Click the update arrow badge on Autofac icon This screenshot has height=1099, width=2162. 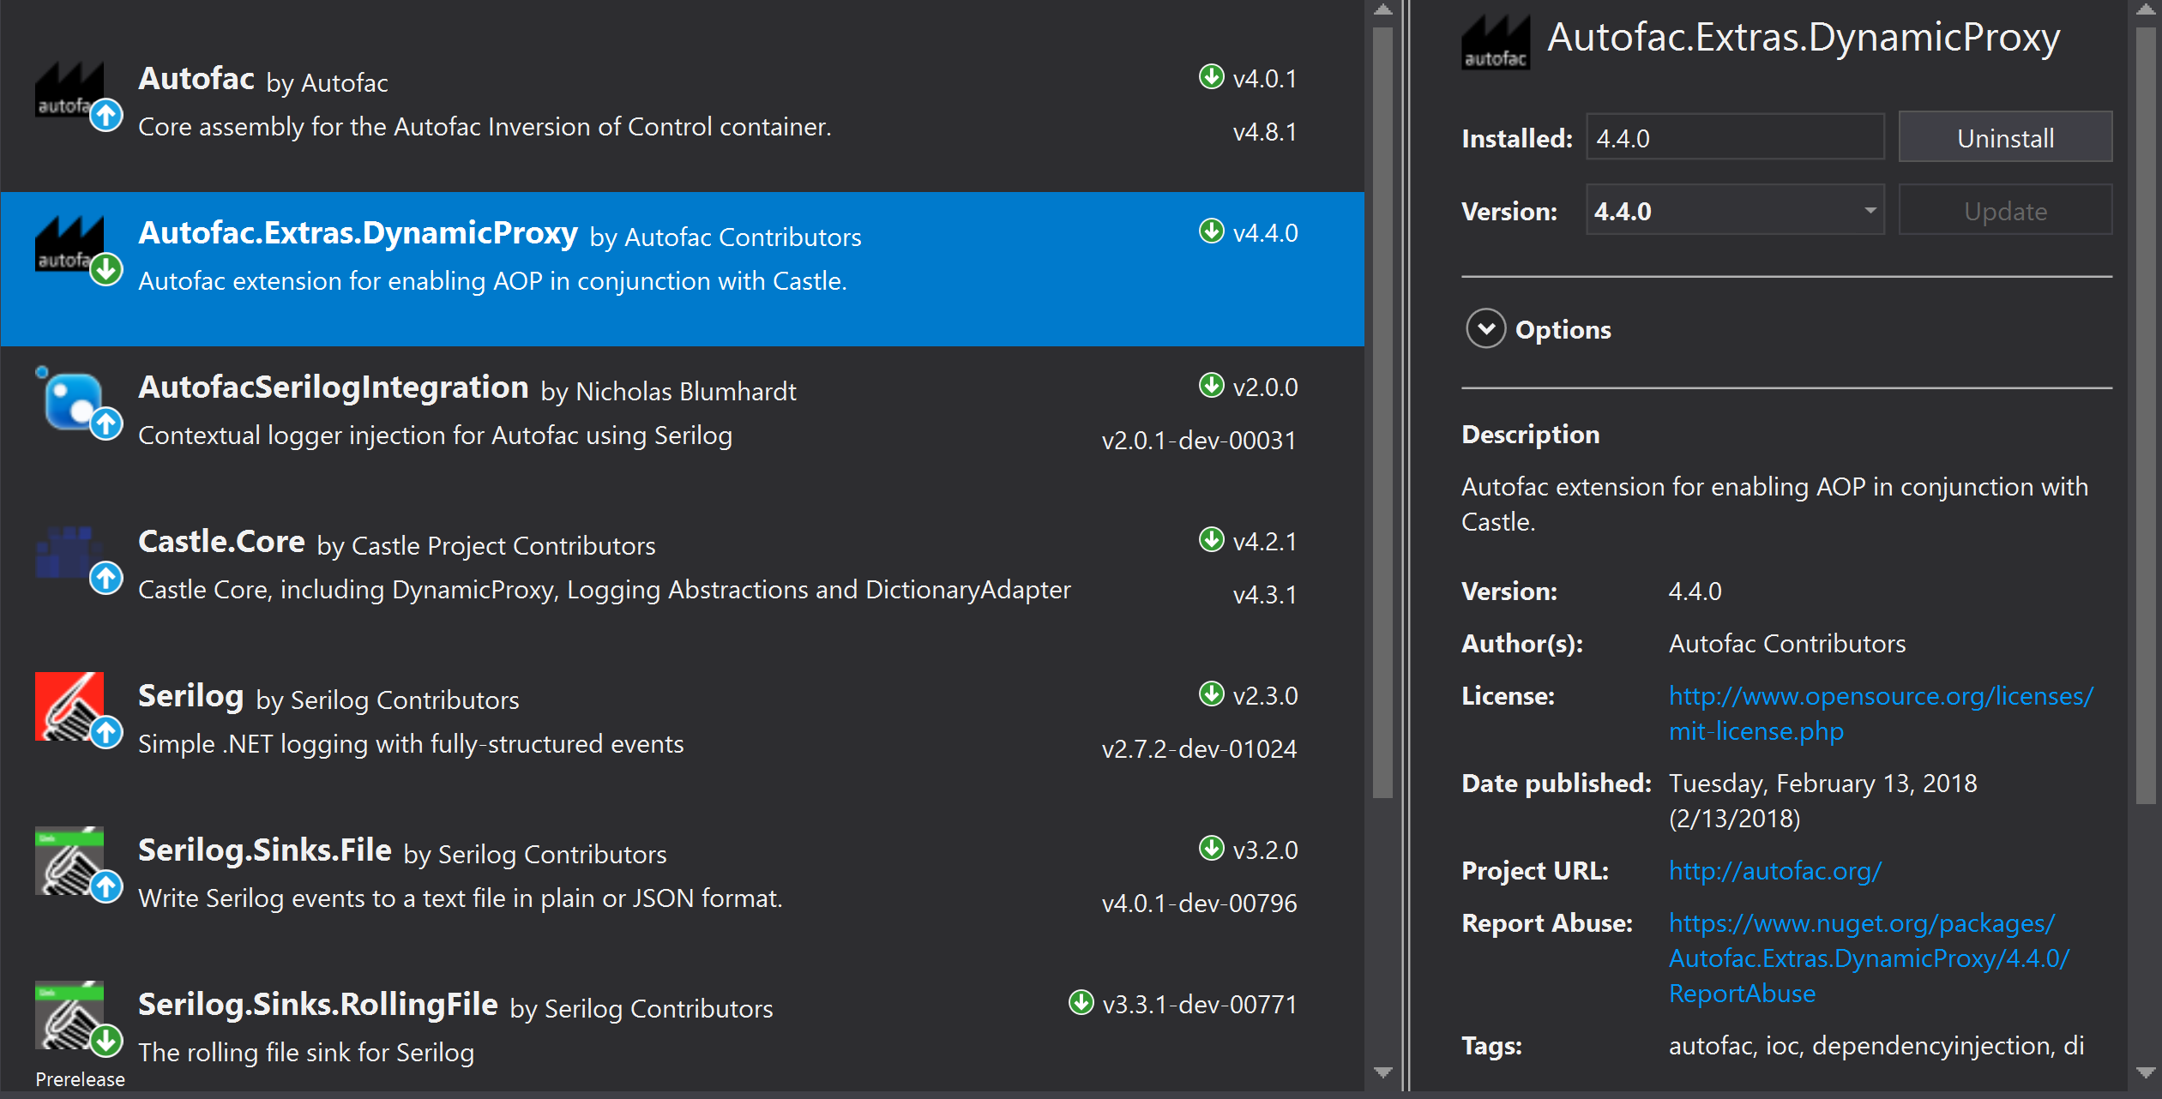pyautogui.click(x=106, y=114)
